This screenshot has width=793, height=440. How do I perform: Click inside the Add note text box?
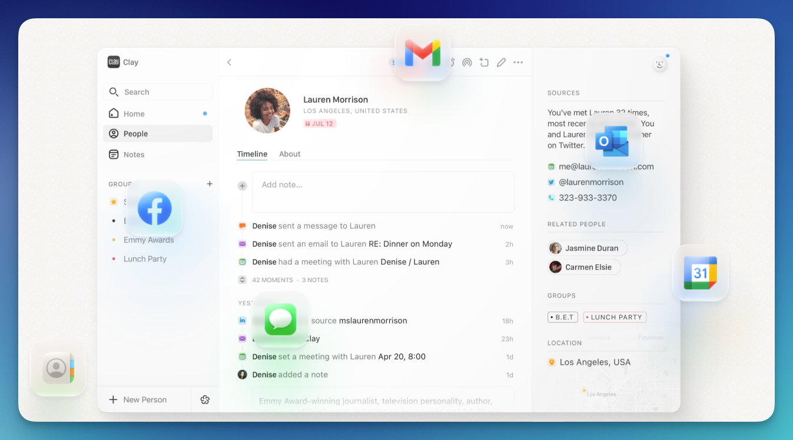pyautogui.click(x=383, y=191)
